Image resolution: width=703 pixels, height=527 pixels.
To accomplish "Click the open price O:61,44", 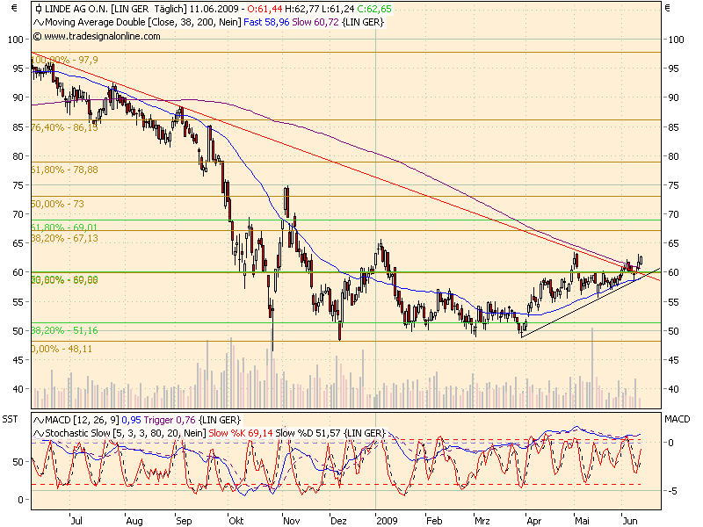I will click(265, 9).
